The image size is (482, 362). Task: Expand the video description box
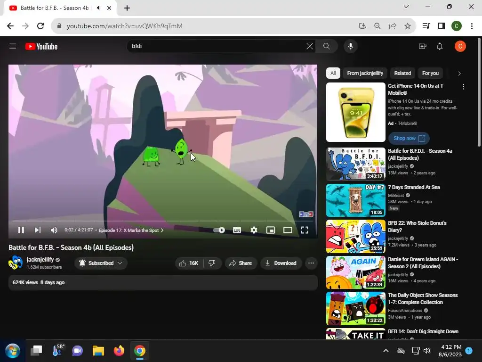[x=163, y=282]
